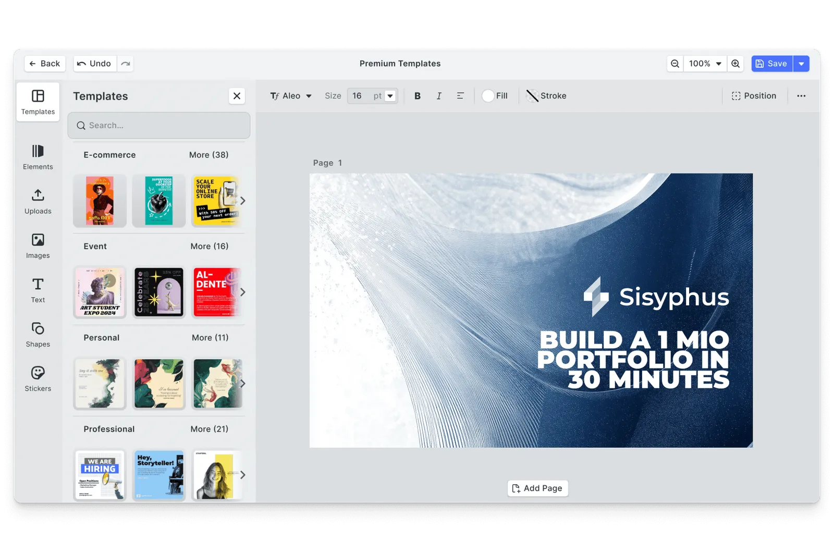Advance the E-commerce template row chevron
Screen dimensions: 834x552
click(x=242, y=201)
